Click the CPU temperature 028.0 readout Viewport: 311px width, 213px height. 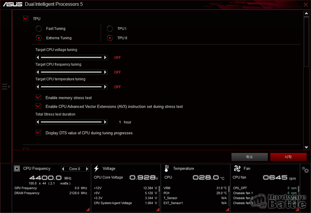click(x=209, y=178)
